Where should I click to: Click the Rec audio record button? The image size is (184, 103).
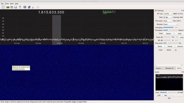click(166, 95)
